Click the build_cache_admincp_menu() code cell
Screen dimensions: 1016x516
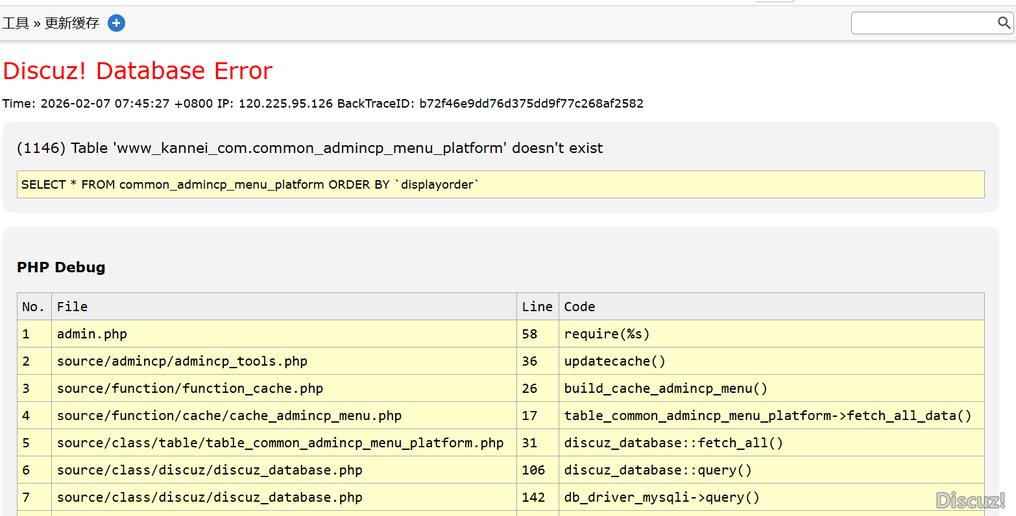pyautogui.click(x=666, y=389)
